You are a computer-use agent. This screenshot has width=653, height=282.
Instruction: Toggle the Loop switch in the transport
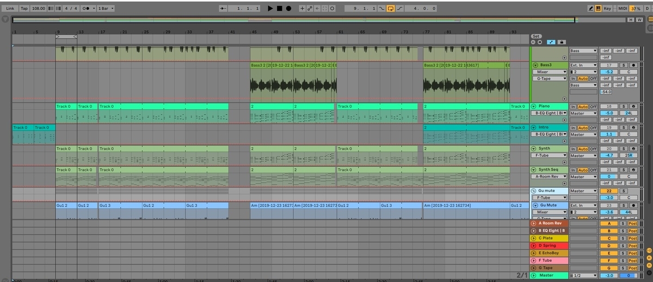[390, 9]
